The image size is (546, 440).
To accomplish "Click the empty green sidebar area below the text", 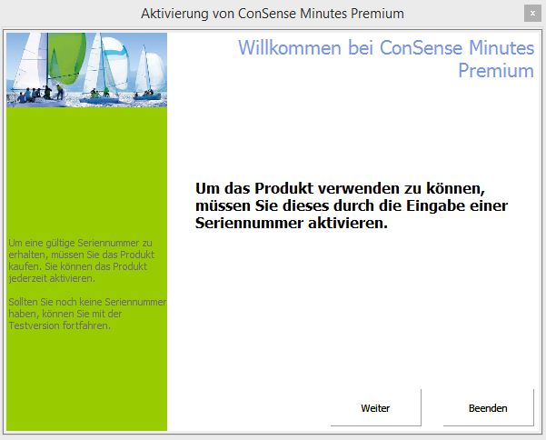I will 87,382.
